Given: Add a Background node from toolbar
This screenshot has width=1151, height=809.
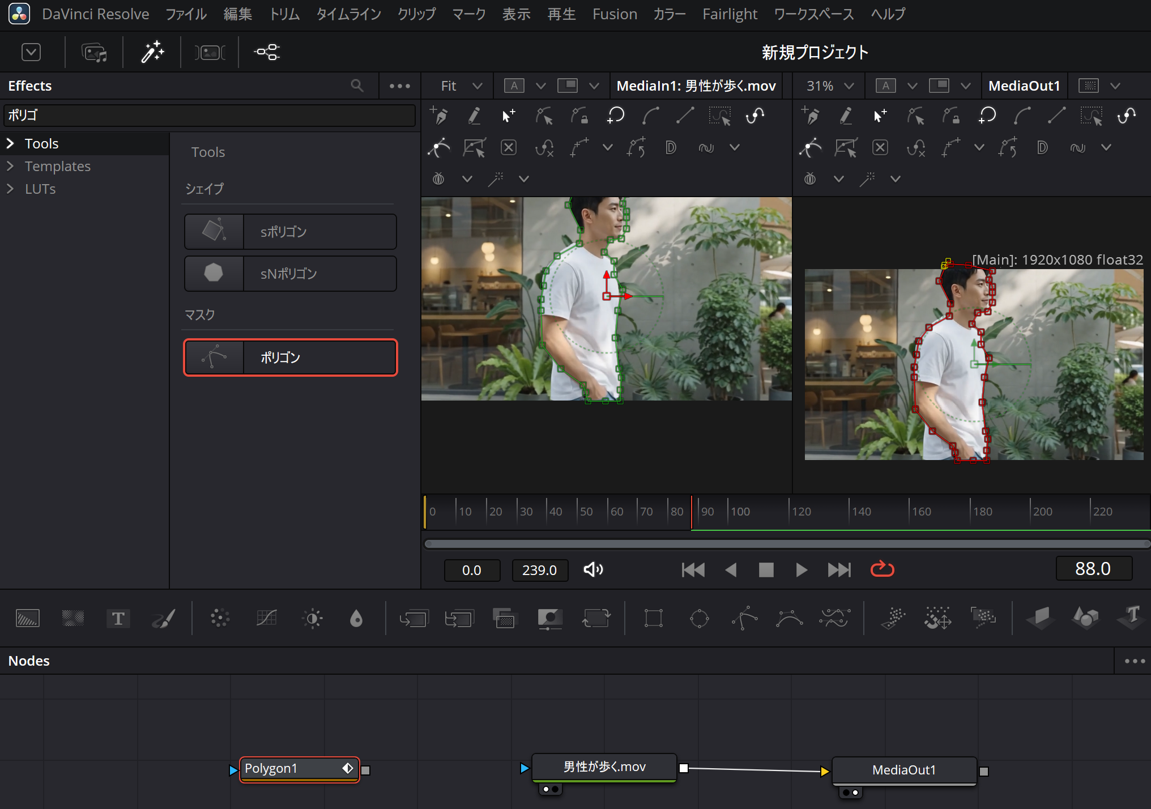Looking at the screenshot, I should [27, 618].
